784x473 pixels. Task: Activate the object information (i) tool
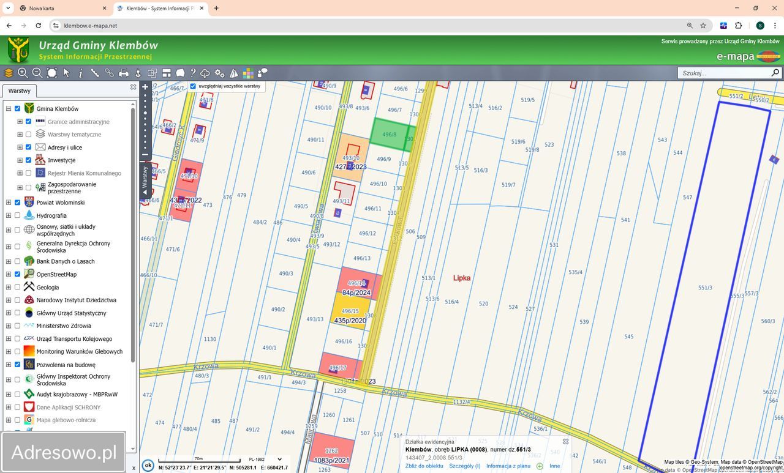pos(80,73)
